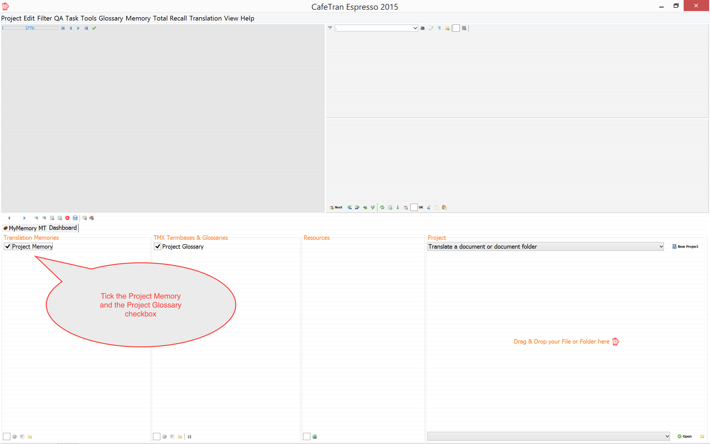Switch to the MyMemory MT tab
Screen dimensions: 710x444
(x=25, y=228)
